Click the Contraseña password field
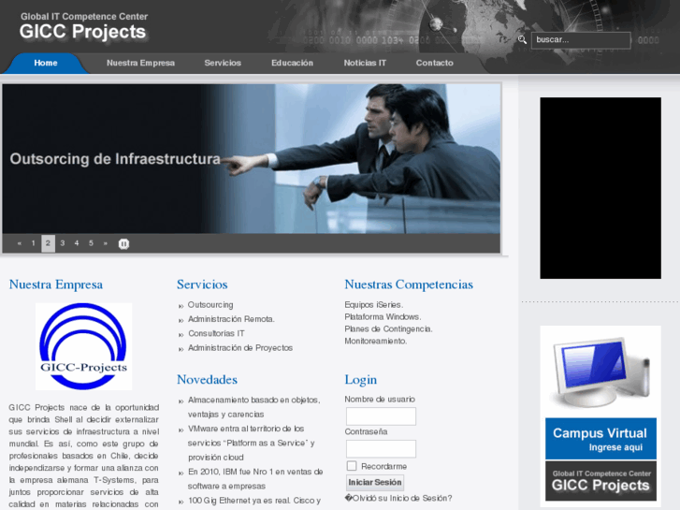This screenshot has height=510, width=680. coord(381,449)
